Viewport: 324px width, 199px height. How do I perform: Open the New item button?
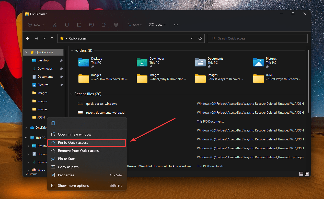pyautogui.click(x=36, y=25)
